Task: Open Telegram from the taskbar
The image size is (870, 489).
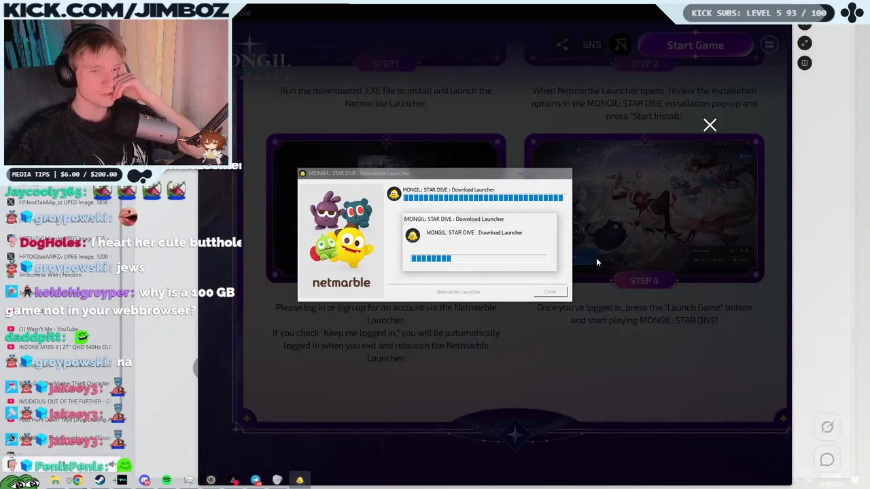Action: pos(256,480)
